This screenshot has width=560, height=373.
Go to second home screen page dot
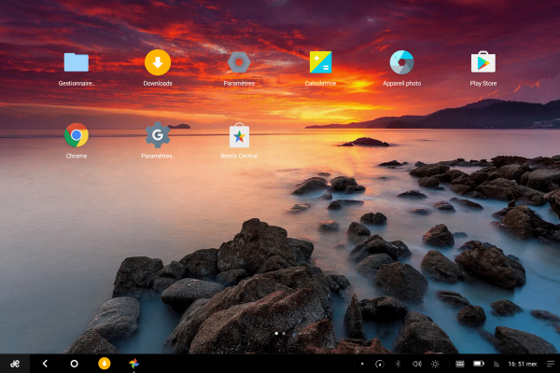coord(284,334)
